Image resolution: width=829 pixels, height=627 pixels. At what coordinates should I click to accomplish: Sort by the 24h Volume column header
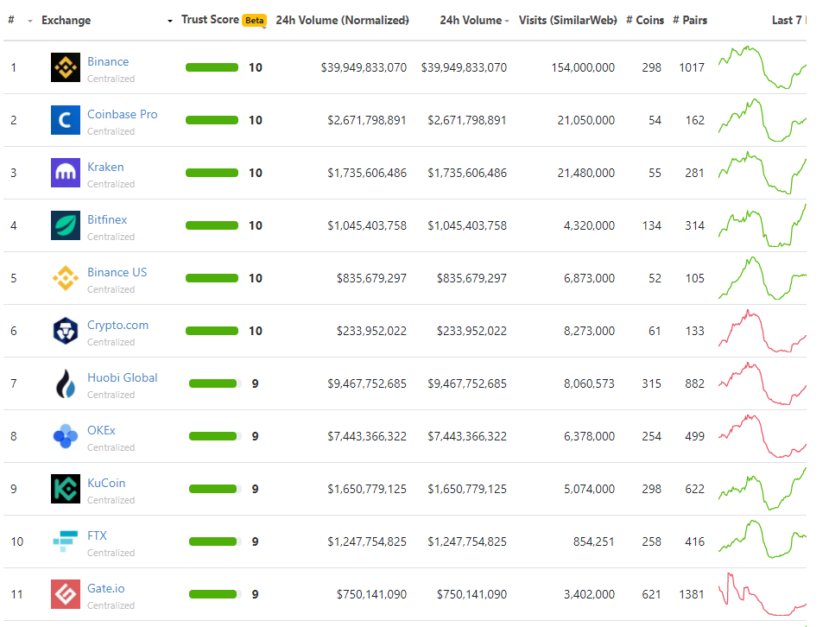471,20
